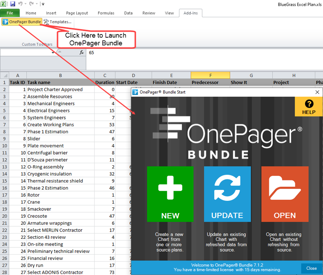Image resolution: width=323 pixels, height=275 pixels.
Task: Click row header 10 for Plate movement
Action: point(5,146)
